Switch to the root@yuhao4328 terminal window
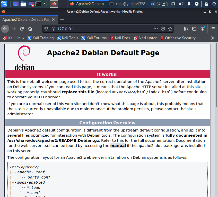This screenshot has height=197, width=218. click(x=129, y=4)
